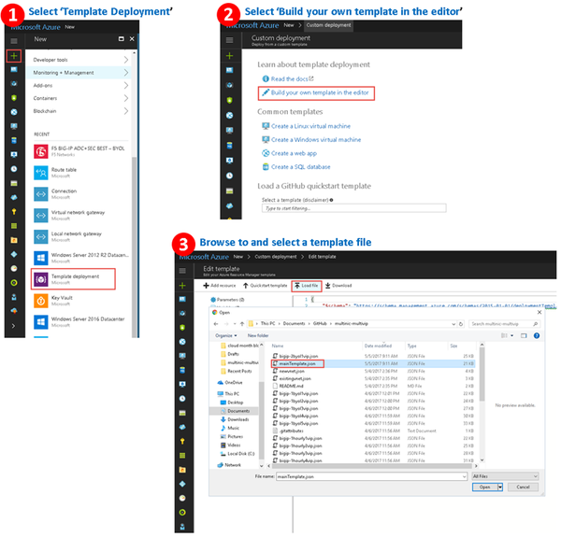Click the Add resource toolbar button
The image size is (561, 537).
click(220, 286)
